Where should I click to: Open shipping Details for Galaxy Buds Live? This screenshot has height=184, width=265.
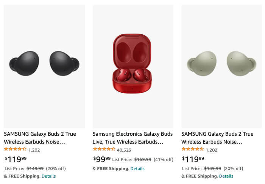click(x=137, y=169)
